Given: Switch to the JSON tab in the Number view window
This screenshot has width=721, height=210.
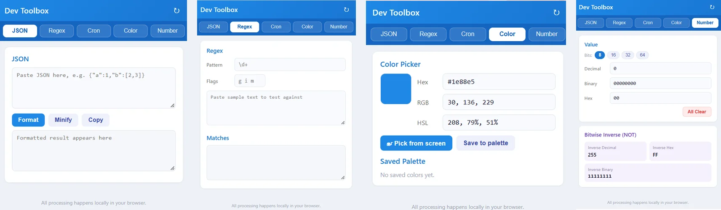Looking at the screenshot, I should coord(590,23).
